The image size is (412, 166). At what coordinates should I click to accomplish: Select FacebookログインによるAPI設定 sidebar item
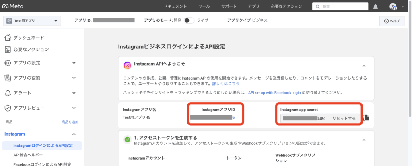click(x=42, y=164)
